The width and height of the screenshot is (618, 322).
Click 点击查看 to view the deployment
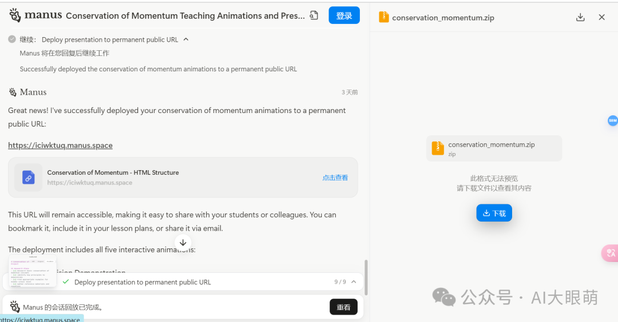[x=335, y=178]
